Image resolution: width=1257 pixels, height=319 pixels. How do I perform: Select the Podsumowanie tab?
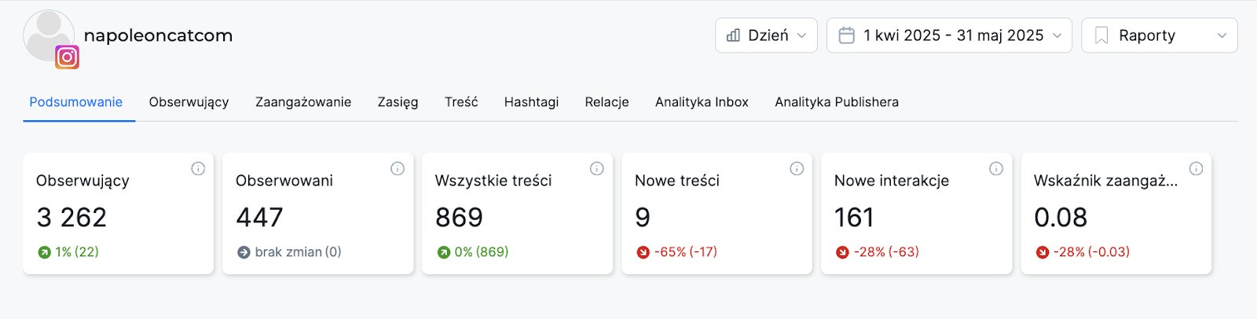pyautogui.click(x=76, y=102)
